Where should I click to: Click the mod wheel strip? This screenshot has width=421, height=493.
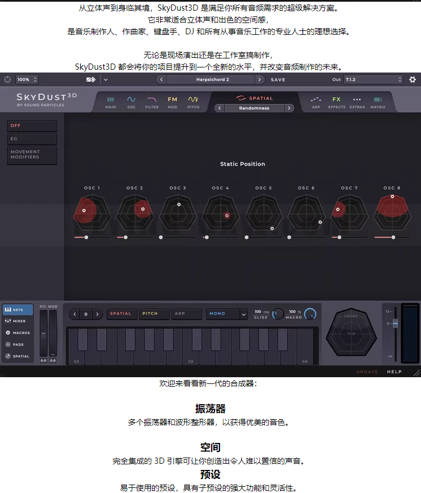click(53, 333)
